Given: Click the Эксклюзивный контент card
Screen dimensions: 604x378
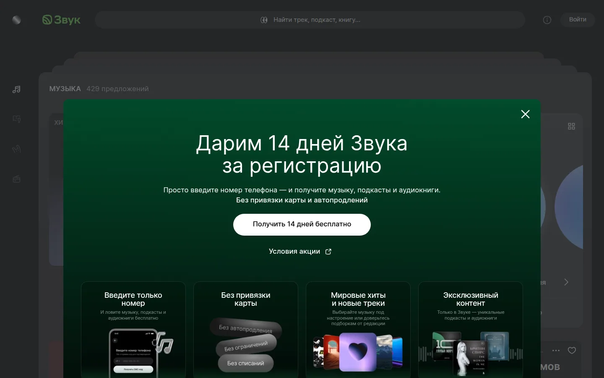Looking at the screenshot, I should [x=471, y=330].
